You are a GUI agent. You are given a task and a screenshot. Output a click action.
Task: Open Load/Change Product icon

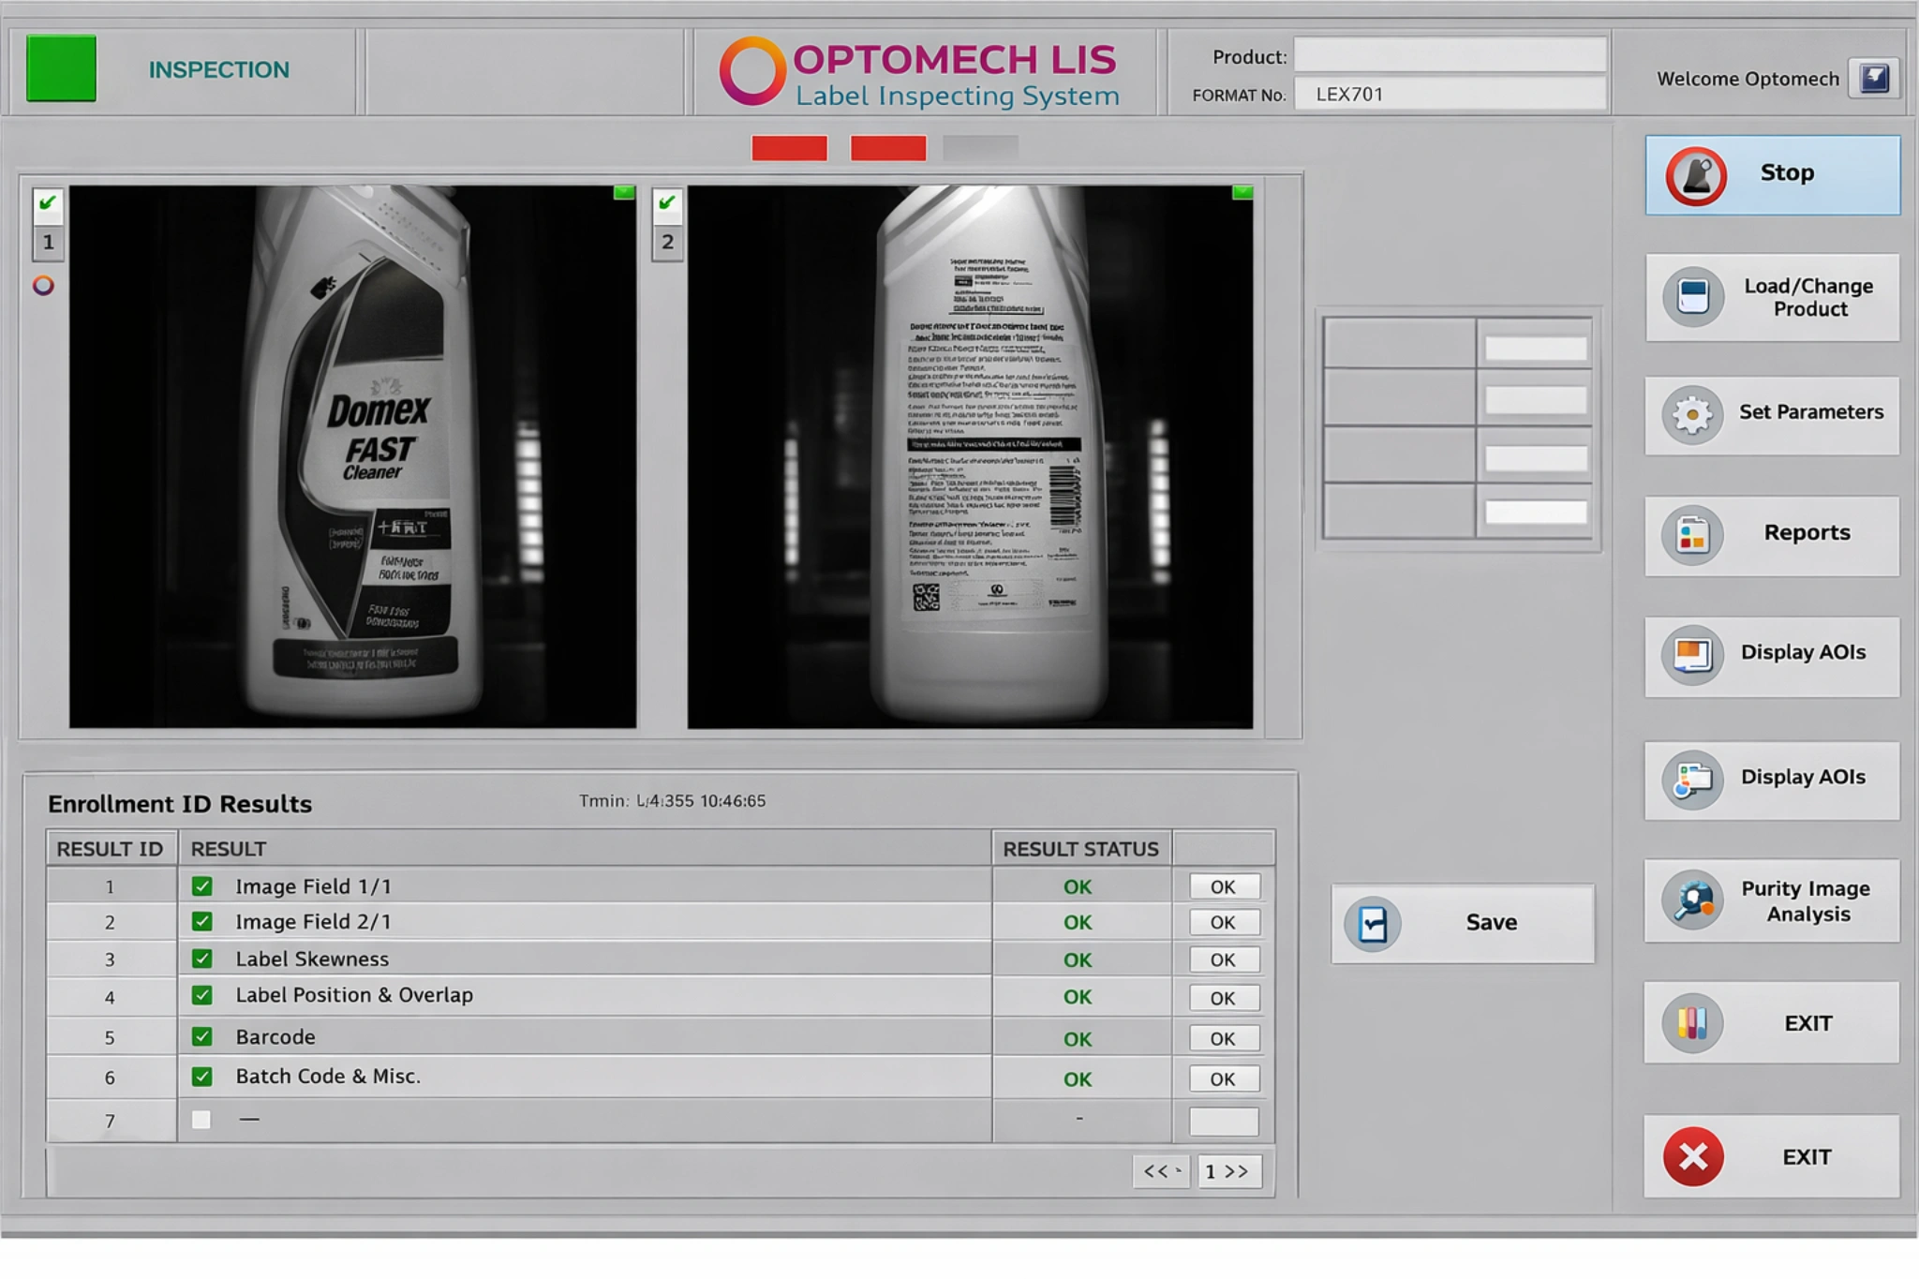[x=1692, y=297]
